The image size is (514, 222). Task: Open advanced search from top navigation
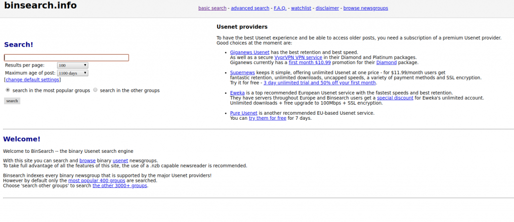[x=249, y=8]
